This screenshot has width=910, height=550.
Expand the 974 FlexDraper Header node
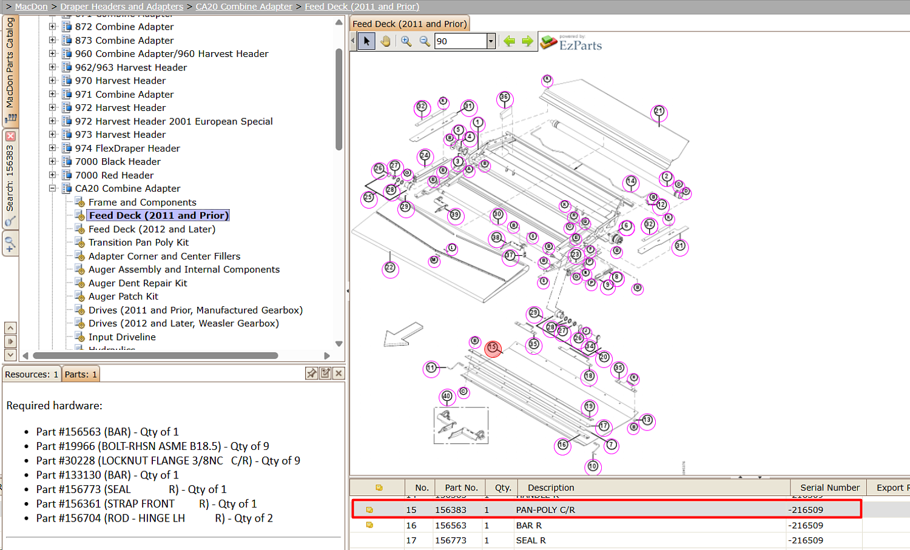[x=53, y=148]
